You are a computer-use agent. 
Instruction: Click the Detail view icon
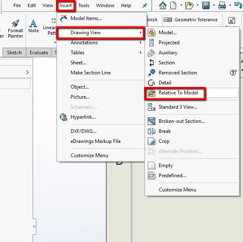point(152,83)
